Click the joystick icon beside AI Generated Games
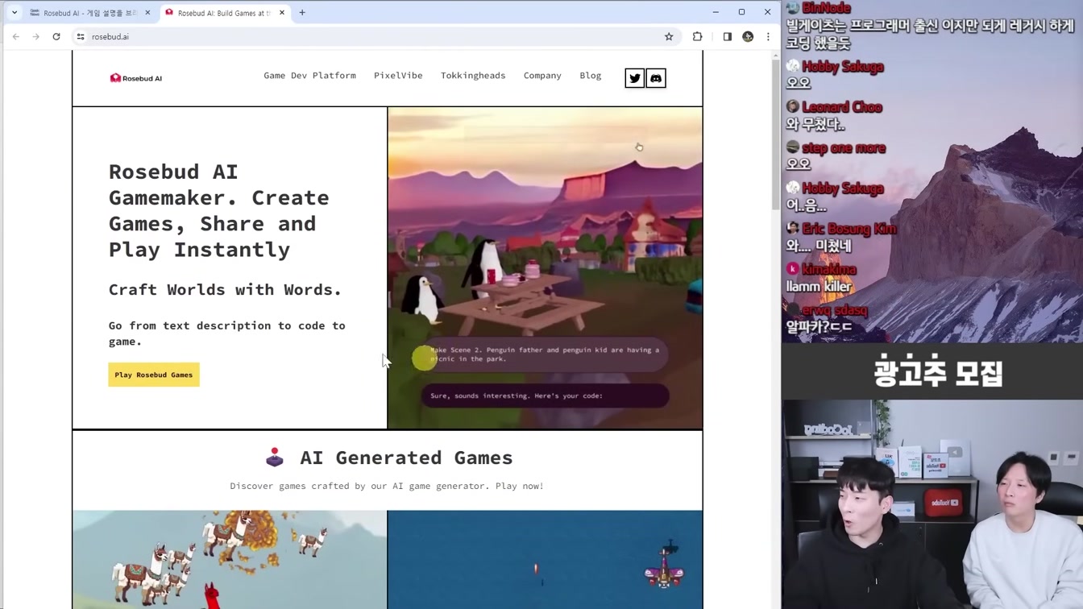1083x609 pixels. pyautogui.click(x=275, y=458)
